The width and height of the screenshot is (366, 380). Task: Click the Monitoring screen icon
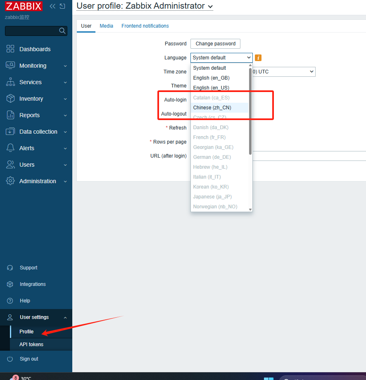tap(10, 66)
